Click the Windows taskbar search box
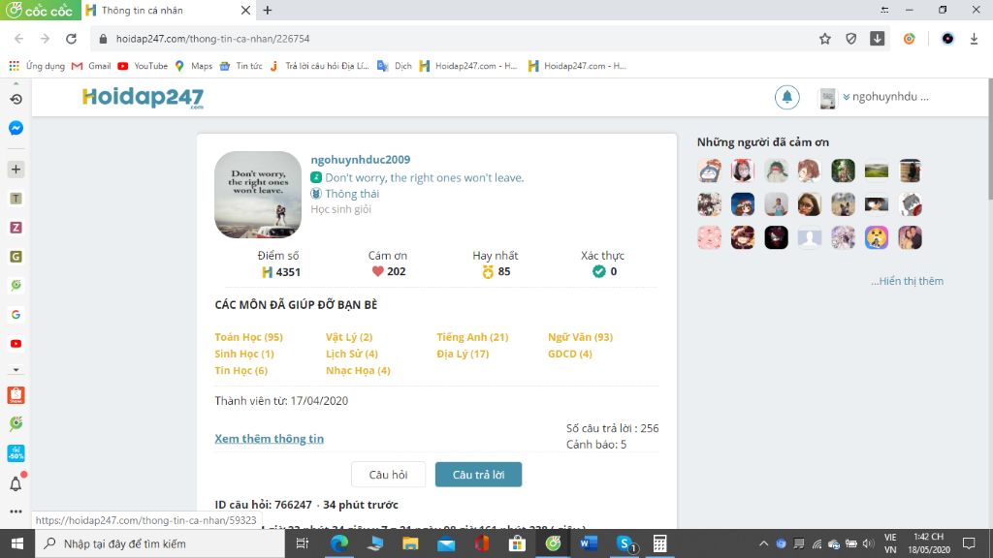The height and width of the screenshot is (558, 993). click(158, 543)
